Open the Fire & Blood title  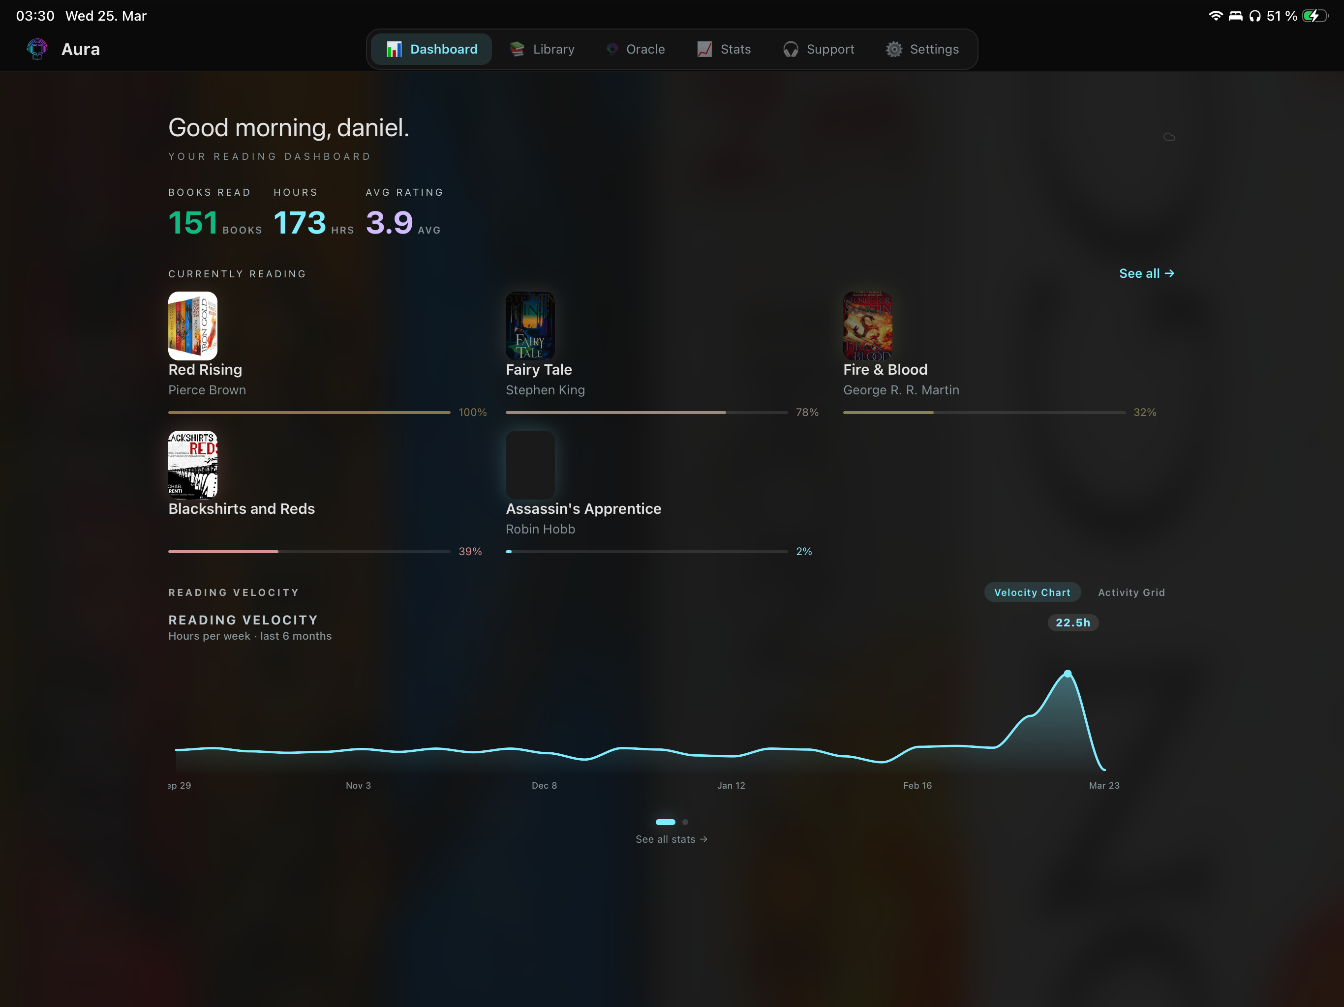[885, 369]
